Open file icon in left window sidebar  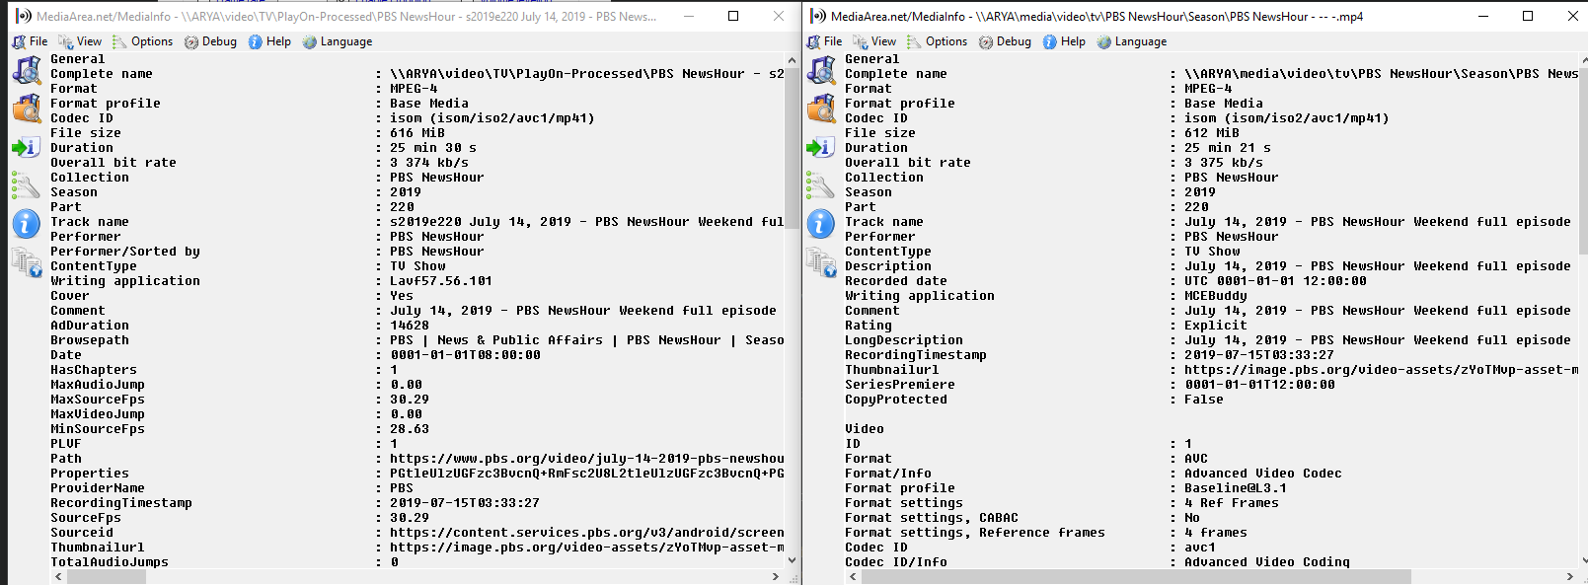(x=26, y=70)
